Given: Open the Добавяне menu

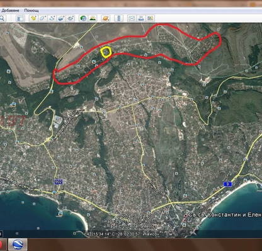Looking at the screenshot, I should pyautogui.click(x=10, y=11).
